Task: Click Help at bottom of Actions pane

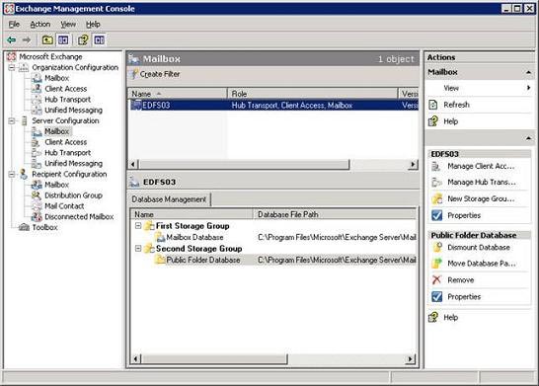Action: (x=450, y=317)
